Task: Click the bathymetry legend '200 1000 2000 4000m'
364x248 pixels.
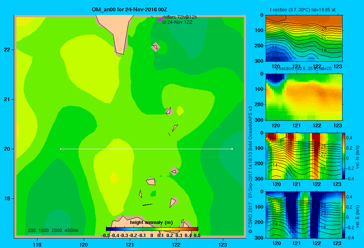Action: [x=53, y=230]
